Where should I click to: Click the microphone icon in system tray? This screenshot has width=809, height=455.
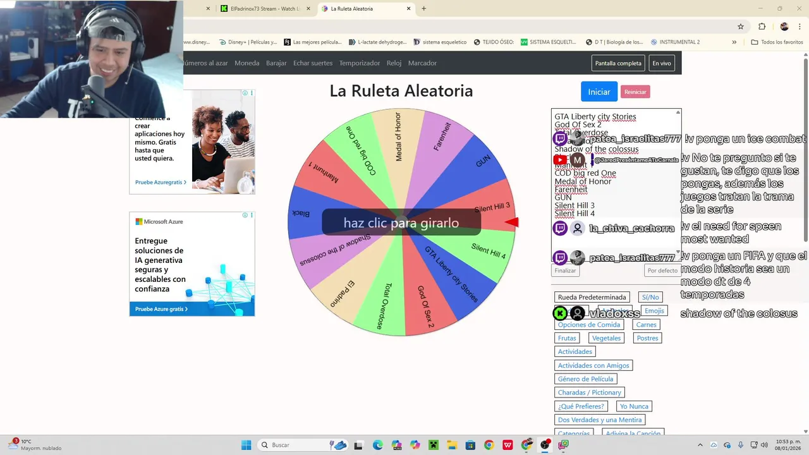coord(741,445)
